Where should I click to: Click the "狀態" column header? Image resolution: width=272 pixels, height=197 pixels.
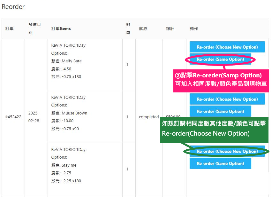click(x=143, y=29)
